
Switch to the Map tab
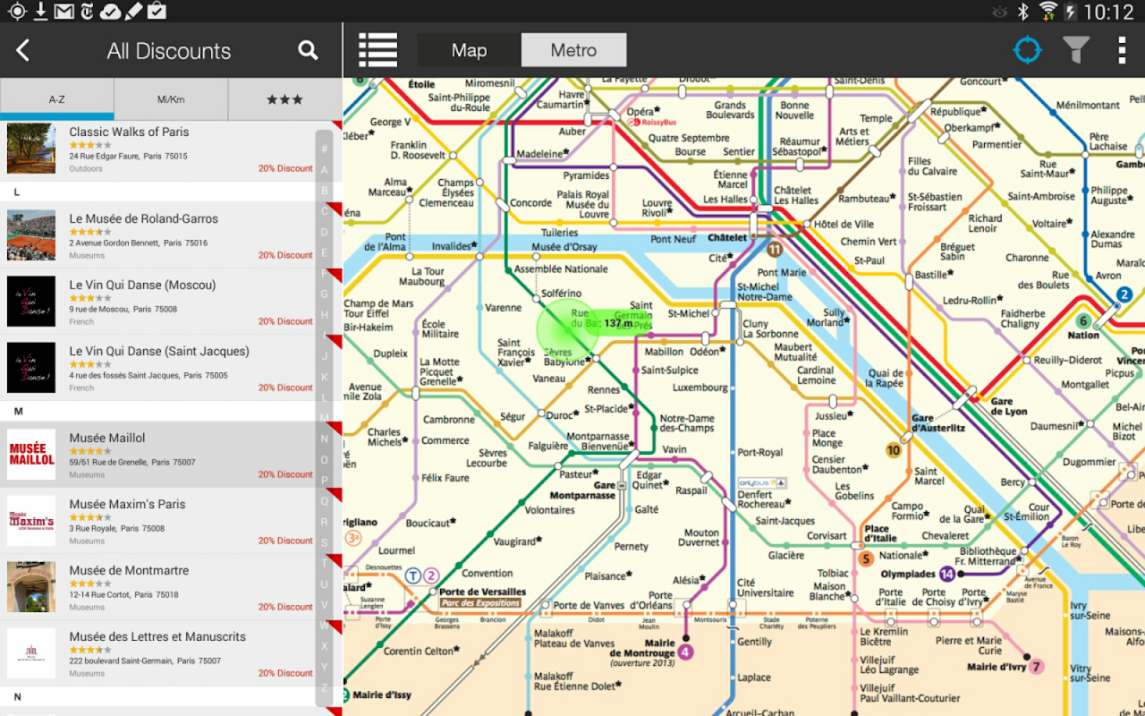coord(469,50)
